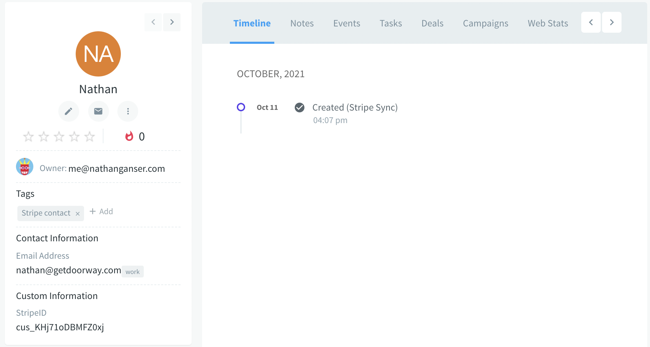Open the three-dot more options menu
650x347 pixels.
pos(128,111)
